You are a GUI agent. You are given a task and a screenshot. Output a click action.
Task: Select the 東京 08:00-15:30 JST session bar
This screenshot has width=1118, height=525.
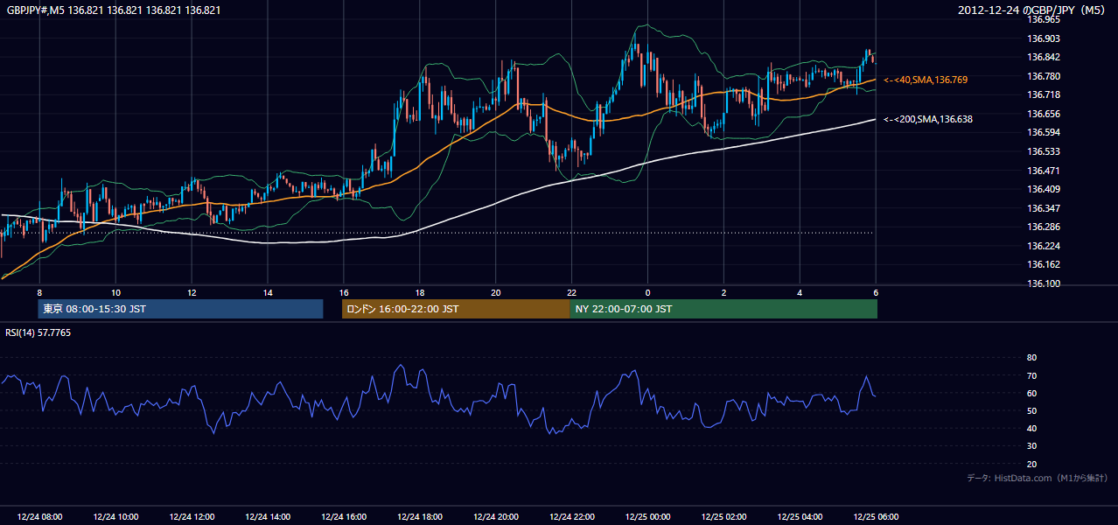[x=180, y=309]
